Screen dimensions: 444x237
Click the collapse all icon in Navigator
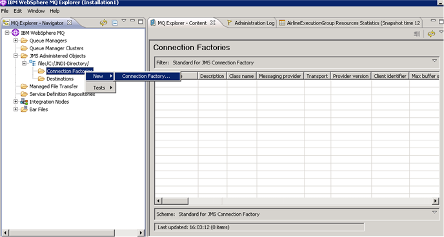pos(115,23)
